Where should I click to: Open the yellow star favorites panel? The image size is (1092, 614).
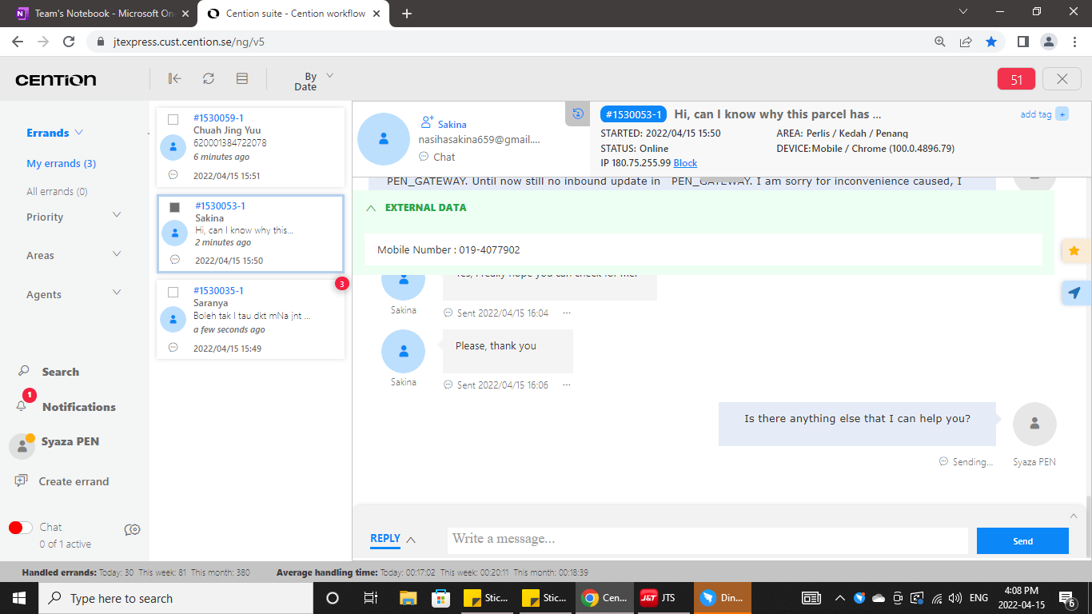click(x=1074, y=251)
